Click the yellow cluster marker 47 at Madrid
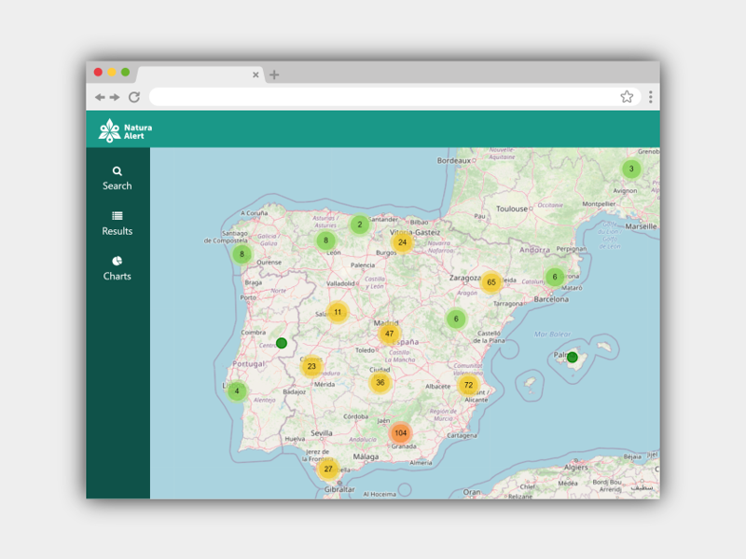Viewport: 746px width, 559px height. click(389, 334)
